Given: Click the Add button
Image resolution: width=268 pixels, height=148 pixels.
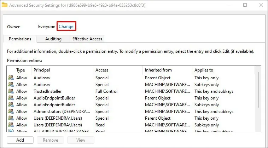Looking at the screenshot, I should [x=20, y=140].
